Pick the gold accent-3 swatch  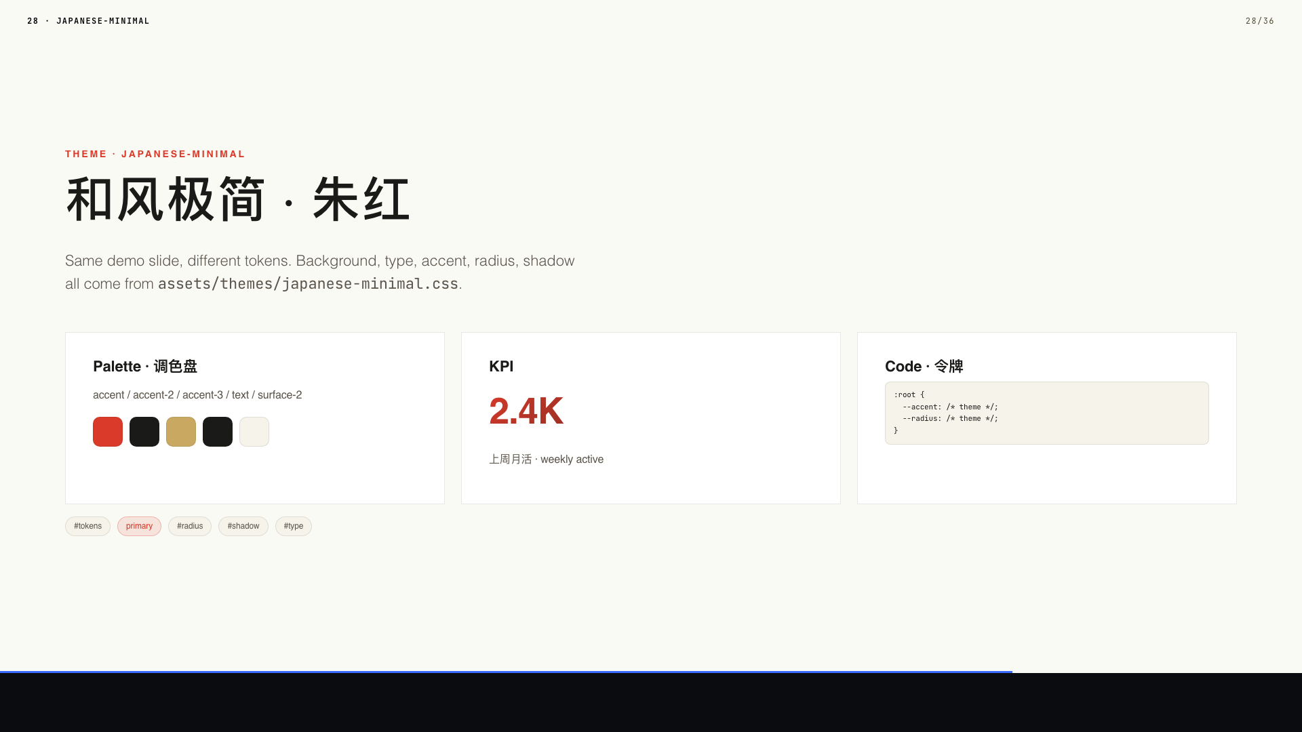181,432
